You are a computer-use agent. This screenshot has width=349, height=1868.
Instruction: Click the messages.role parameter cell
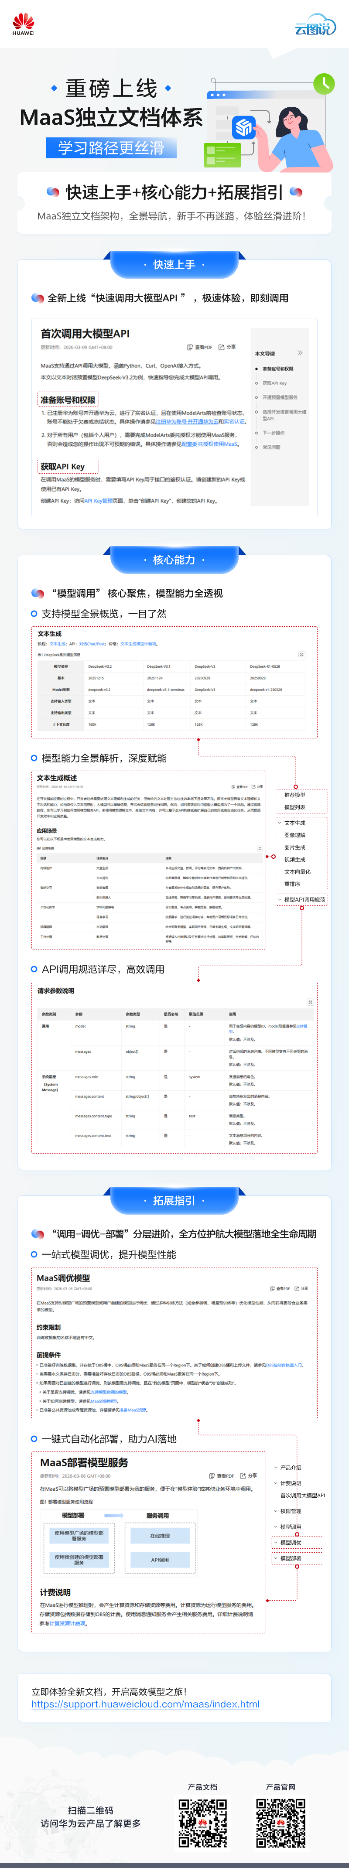click(86, 1076)
